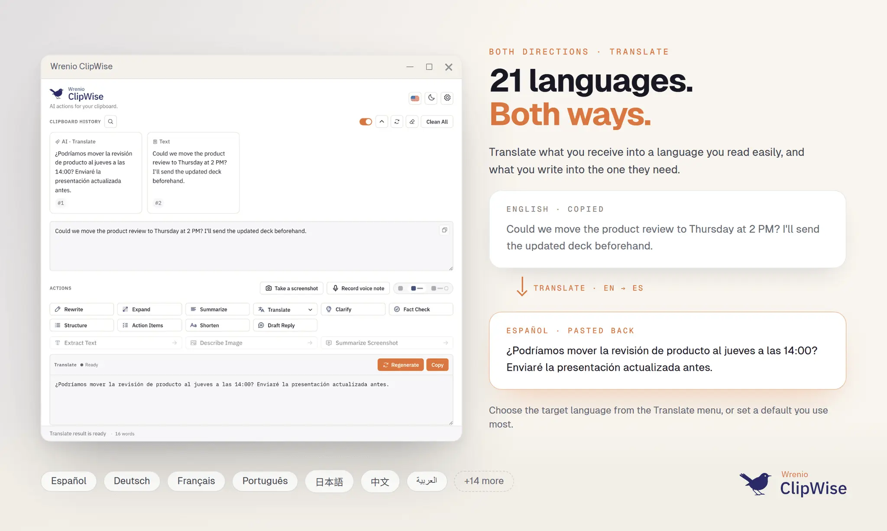Image resolution: width=887 pixels, height=531 pixels.
Task: Click the Português language pill
Action: tap(265, 481)
